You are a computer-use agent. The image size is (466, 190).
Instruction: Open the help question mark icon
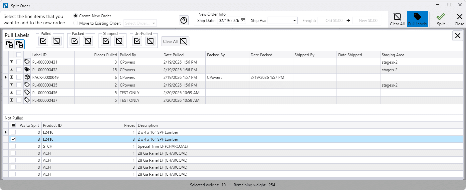(x=184, y=20)
